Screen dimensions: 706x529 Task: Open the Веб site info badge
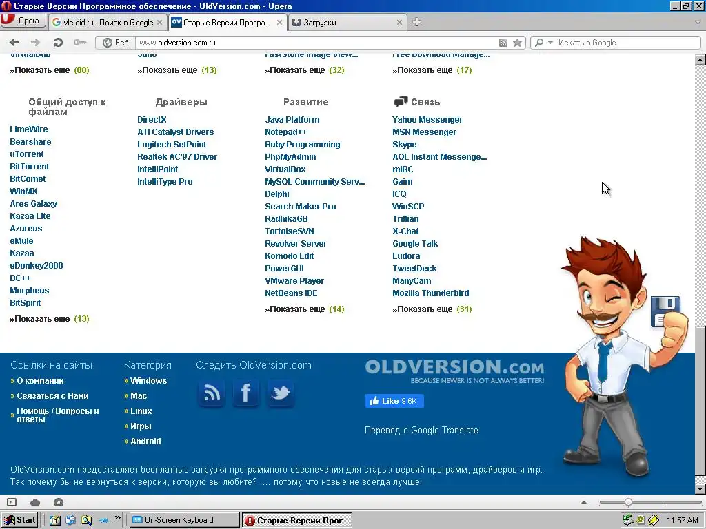click(x=116, y=43)
